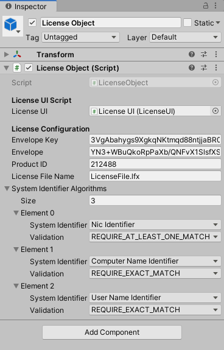Open License Object script help reference
This screenshot has height=350, width=224.
tap(192, 68)
